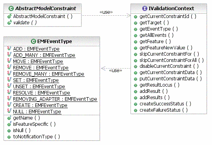Click the green dot beside getResultLocus
This screenshot has height=145, width=212.
tap(136, 85)
